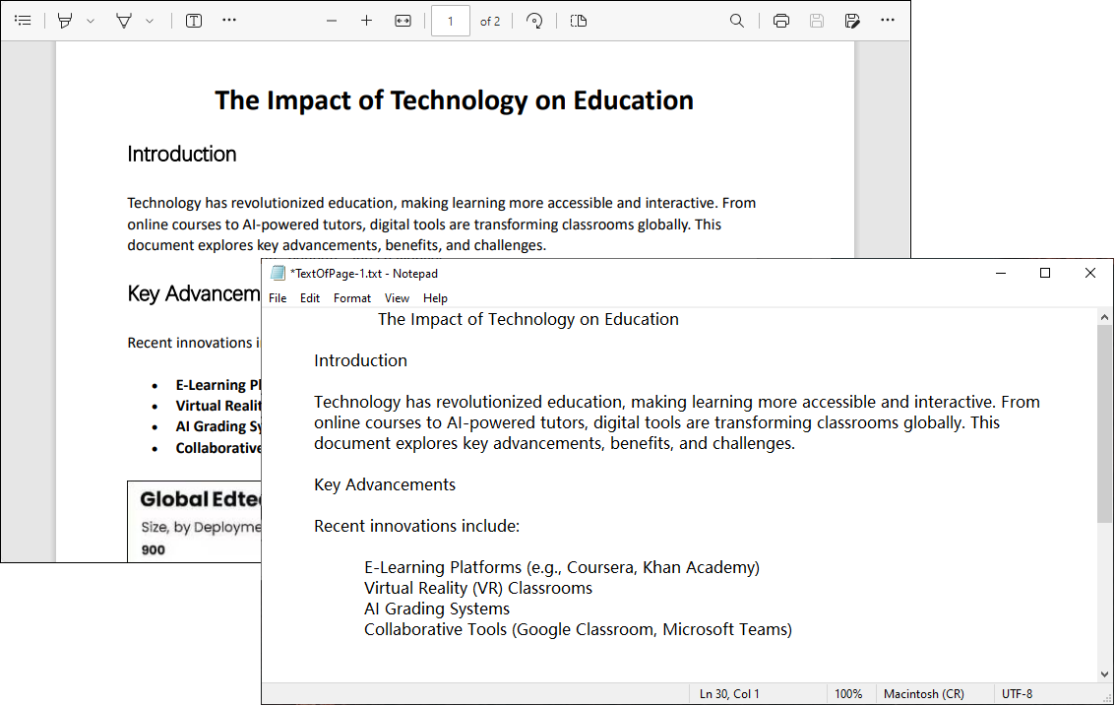This screenshot has height=706, width=1116.
Task: Open Notepad's Edit menu
Action: click(310, 297)
